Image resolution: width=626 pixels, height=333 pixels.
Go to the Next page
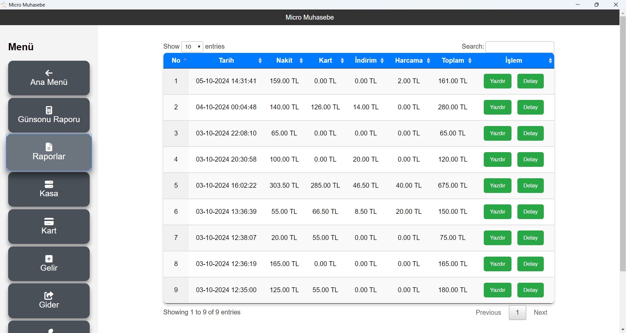pyautogui.click(x=540, y=312)
